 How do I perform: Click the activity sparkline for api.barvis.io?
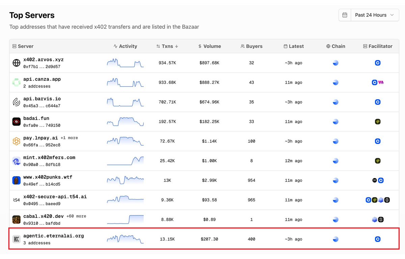(125, 102)
